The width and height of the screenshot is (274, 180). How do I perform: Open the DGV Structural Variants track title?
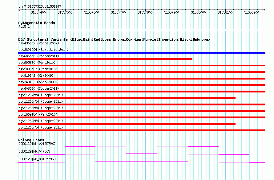[x=114, y=39]
